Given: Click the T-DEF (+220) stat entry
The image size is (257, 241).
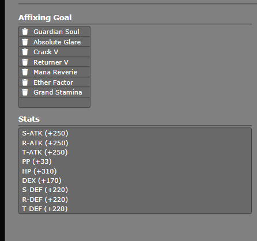Looking at the screenshot, I should [x=45, y=209].
